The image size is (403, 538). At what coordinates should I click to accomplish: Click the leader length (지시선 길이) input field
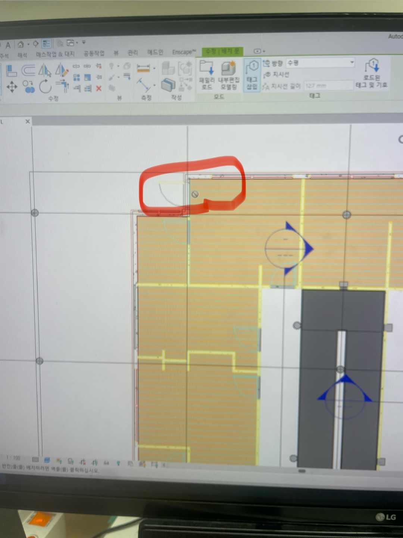(328, 86)
